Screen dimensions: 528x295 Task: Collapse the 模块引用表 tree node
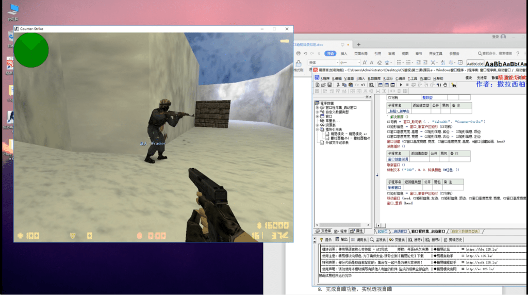coord(317,129)
